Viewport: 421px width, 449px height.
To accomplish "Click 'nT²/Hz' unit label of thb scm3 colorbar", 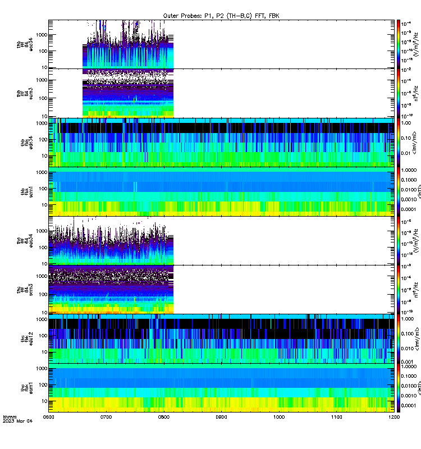I will point(416,93).
